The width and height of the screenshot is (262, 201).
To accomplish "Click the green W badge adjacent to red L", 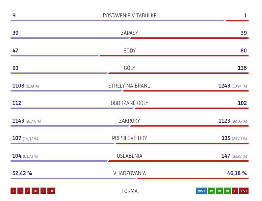I will point(227,191).
